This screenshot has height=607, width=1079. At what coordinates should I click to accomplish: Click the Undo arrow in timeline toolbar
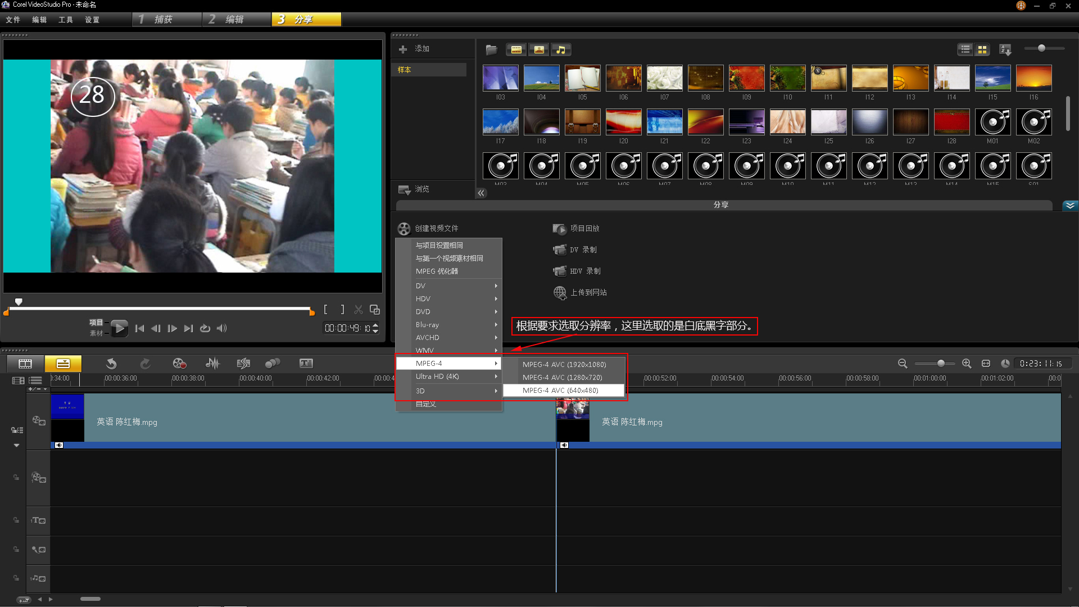coord(111,364)
